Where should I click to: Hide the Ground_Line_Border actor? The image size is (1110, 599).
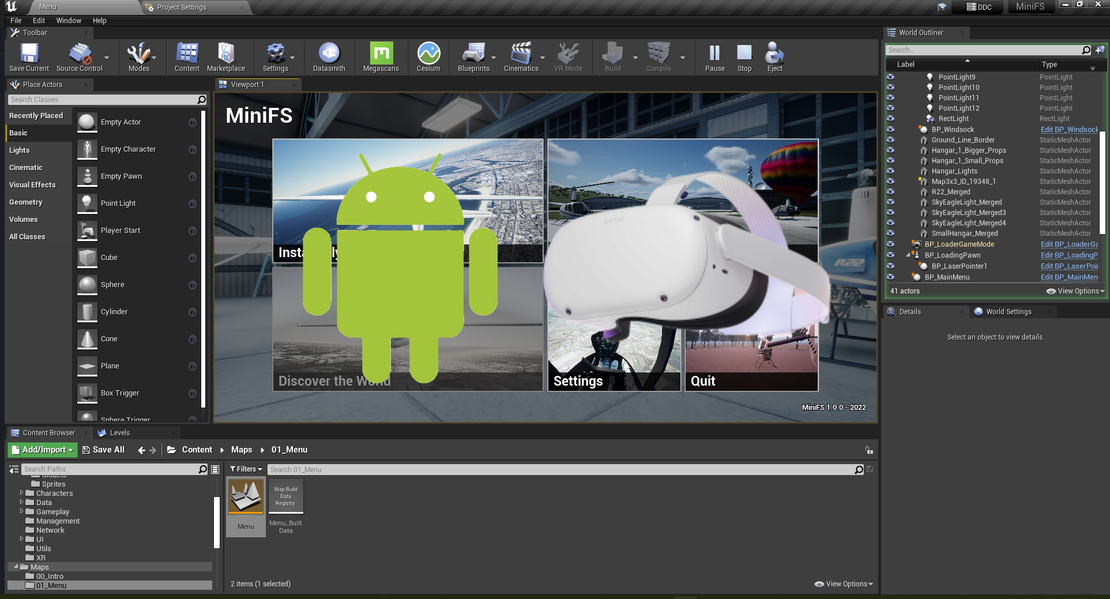point(890,140)
